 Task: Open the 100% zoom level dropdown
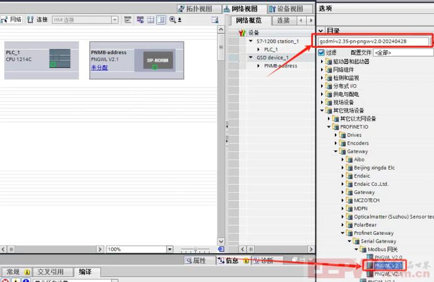point(170,249)
